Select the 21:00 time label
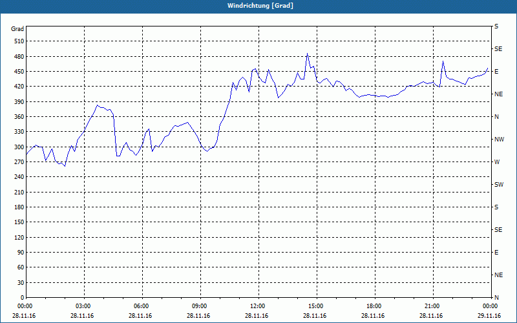This screenshot has height=323, width=517. click(431, 306)
